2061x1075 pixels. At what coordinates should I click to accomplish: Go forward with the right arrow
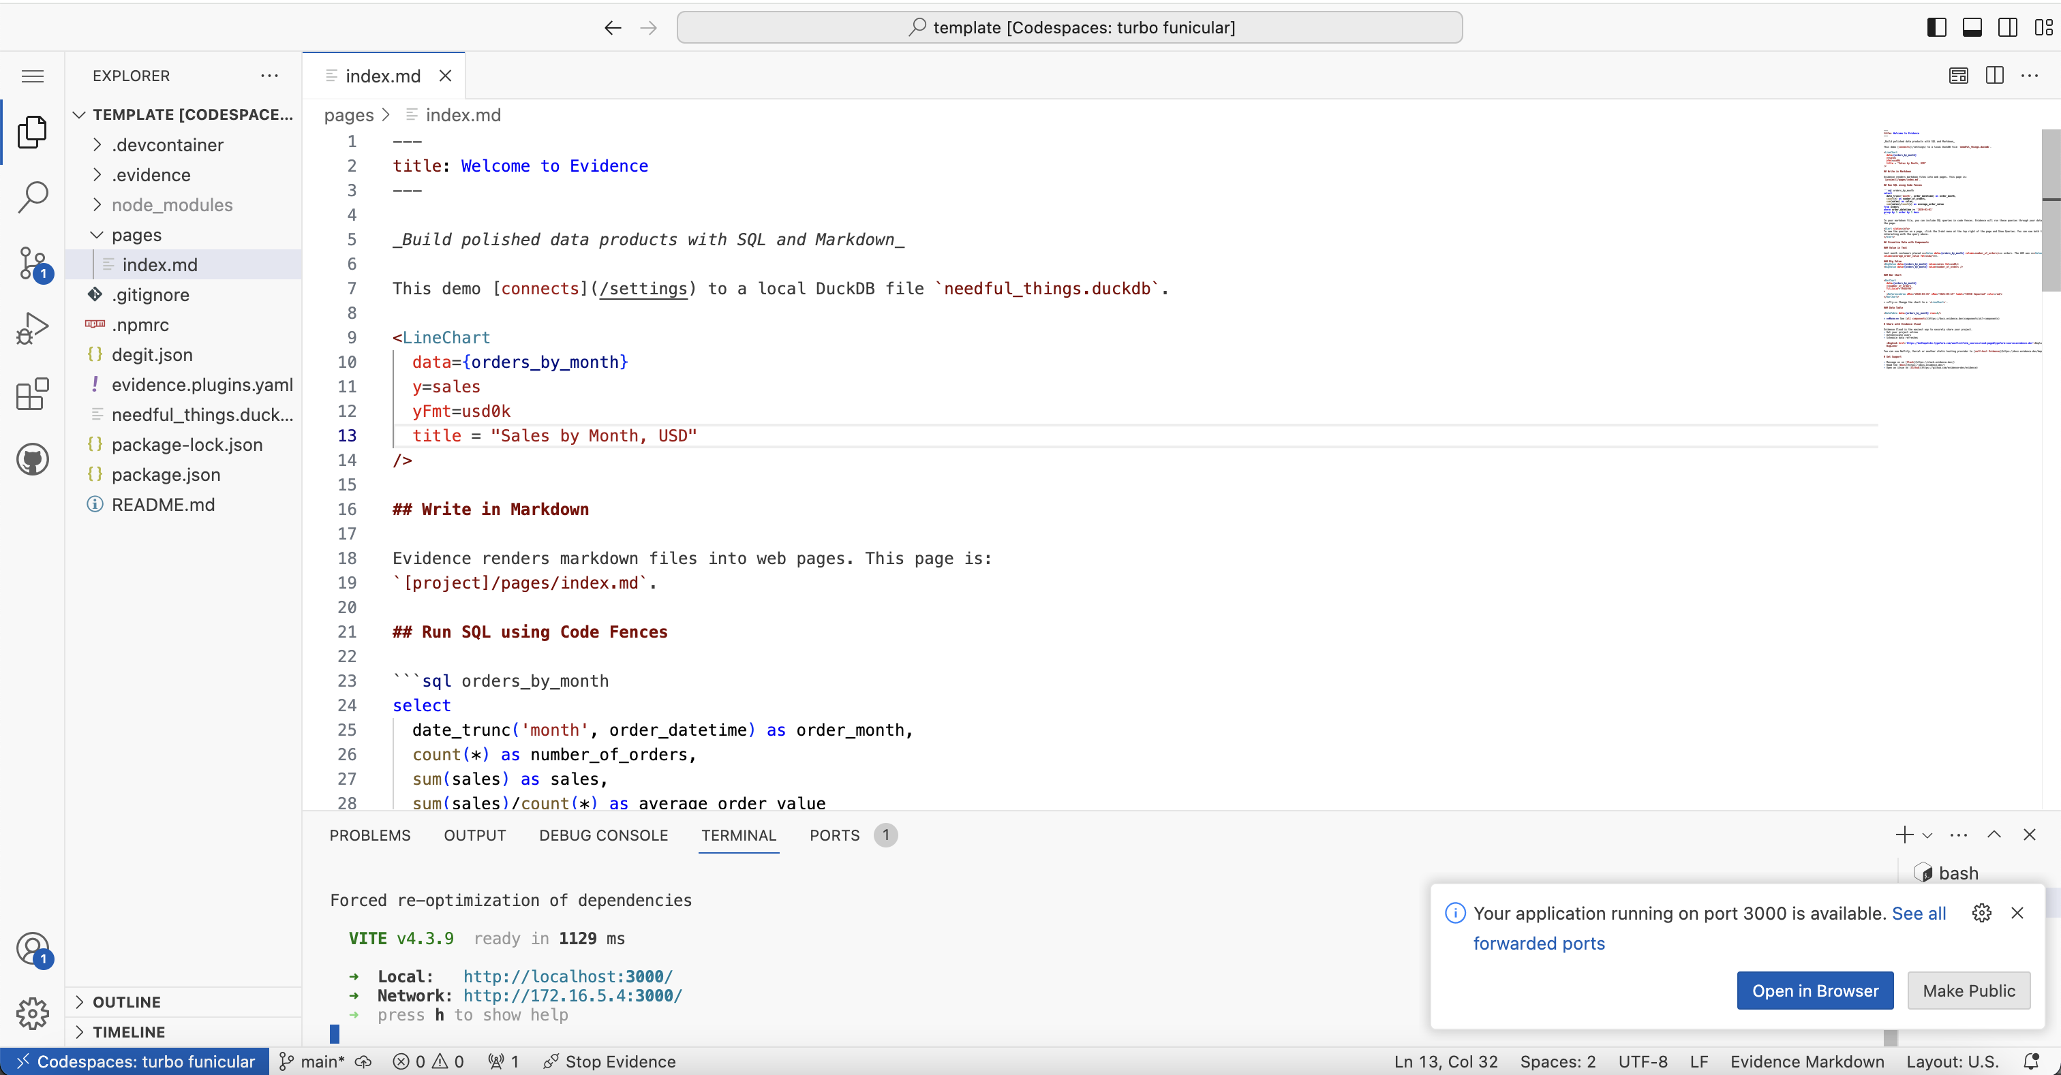coord(649,28)
